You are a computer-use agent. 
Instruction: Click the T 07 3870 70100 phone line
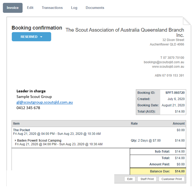(x=172, y=57)
